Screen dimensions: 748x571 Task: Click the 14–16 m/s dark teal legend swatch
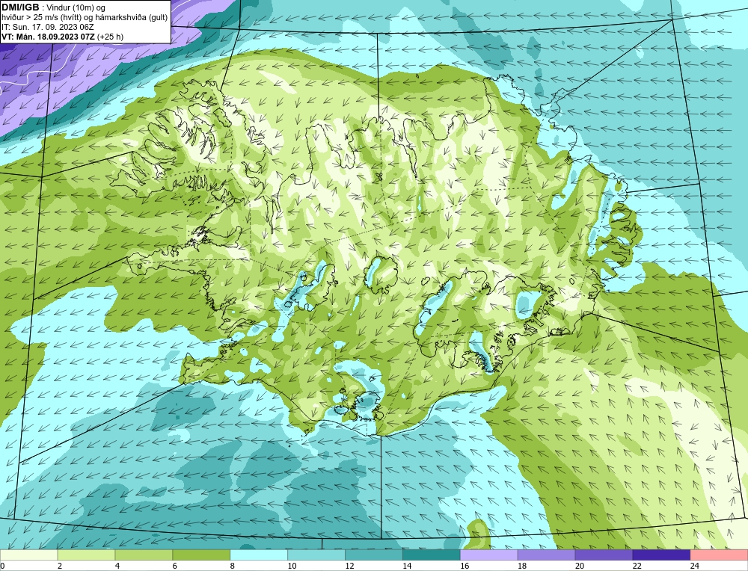432,555
